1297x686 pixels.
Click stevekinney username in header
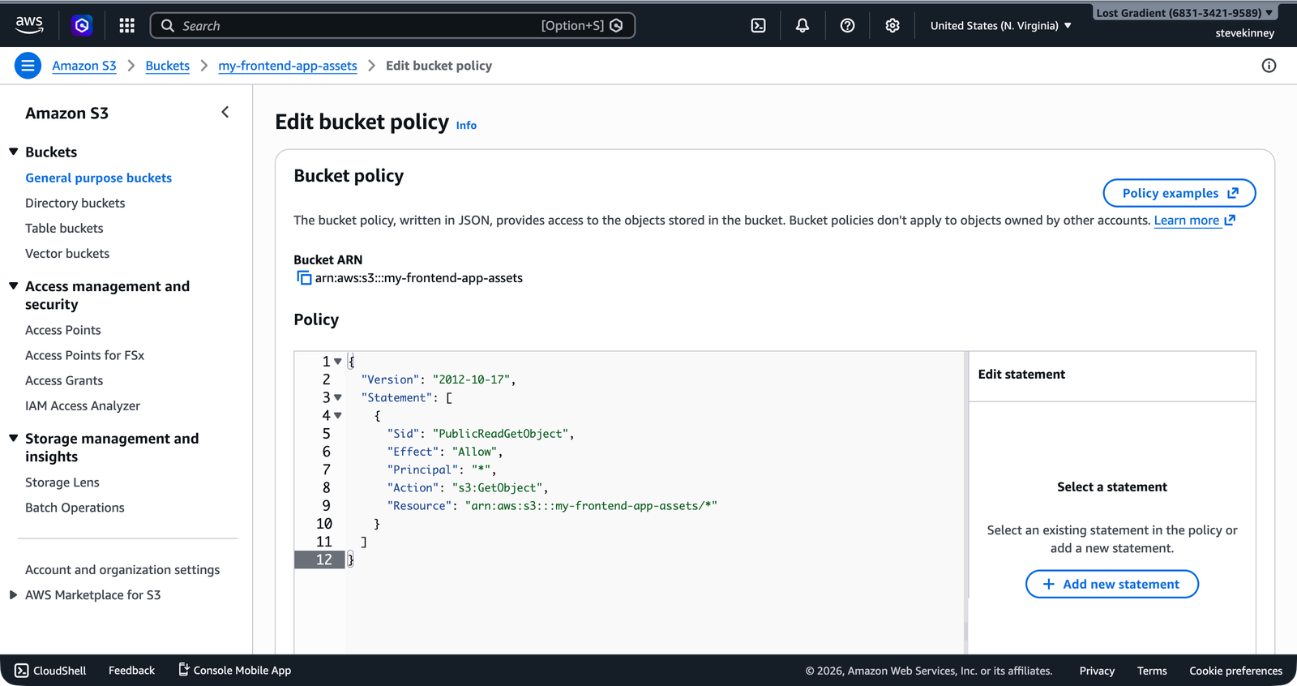point(1244,33)
